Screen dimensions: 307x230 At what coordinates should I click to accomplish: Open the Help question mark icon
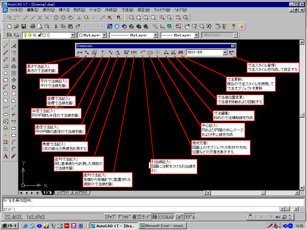[233, 26]
